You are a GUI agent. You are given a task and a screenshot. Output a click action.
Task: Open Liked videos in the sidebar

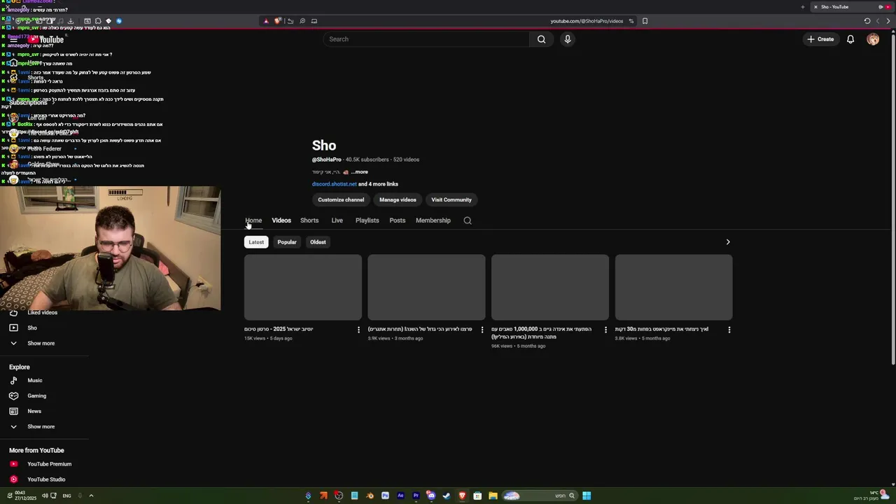click(x=42, y=313)
